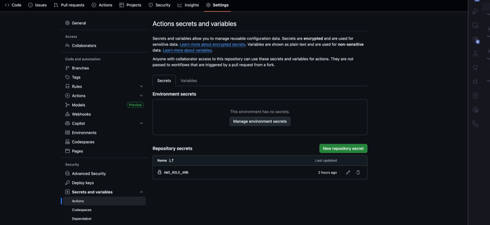Open Extensions icon with 6 badge
The width and height of the screenshot is (490, 225).
click(x=475, y=40)
